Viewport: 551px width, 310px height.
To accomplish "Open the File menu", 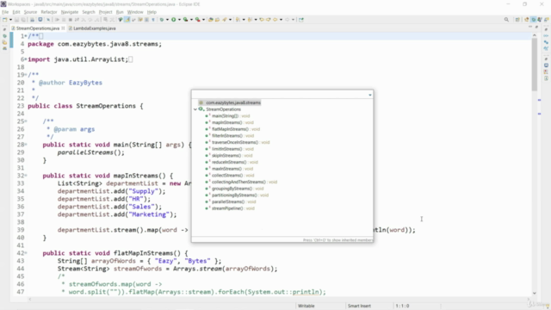I will point(5,12).
